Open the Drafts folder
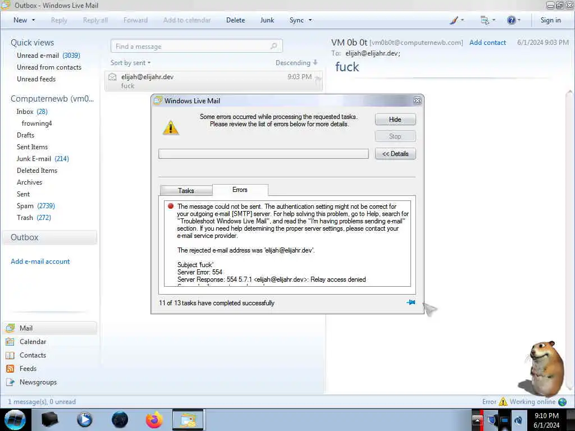 tap(25, 135)
